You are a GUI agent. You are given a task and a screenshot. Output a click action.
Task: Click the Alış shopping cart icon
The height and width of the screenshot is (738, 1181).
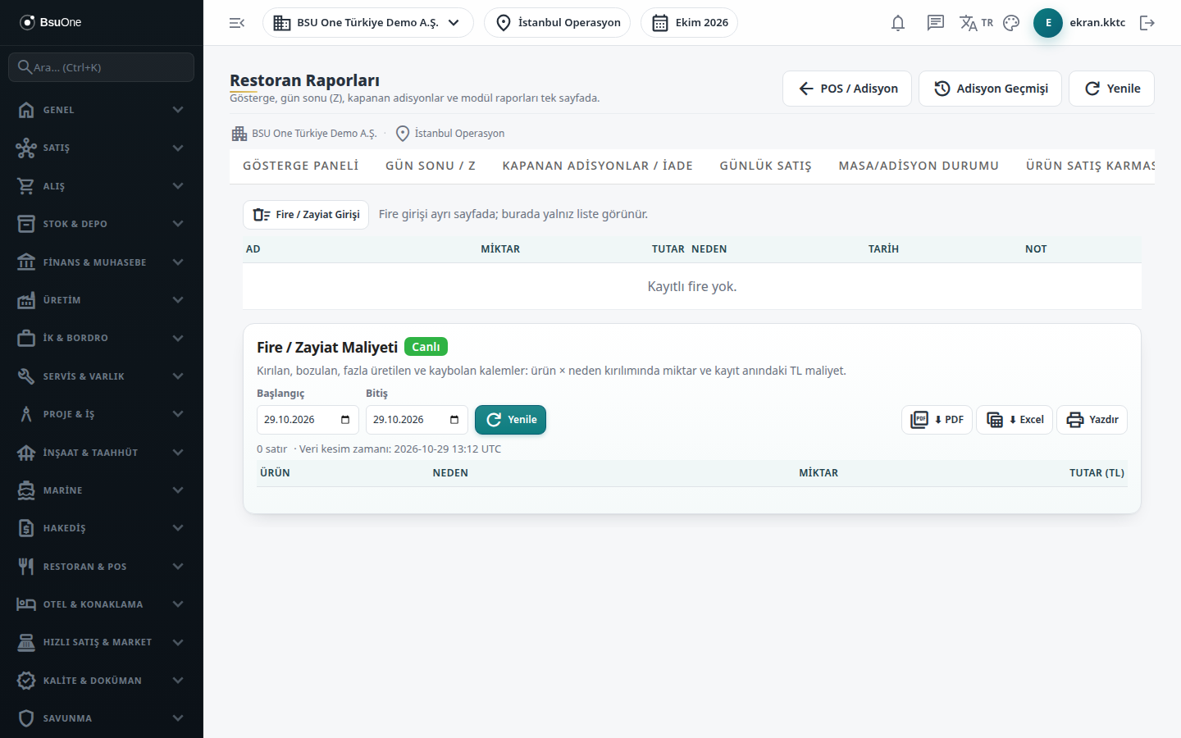pyautogui.click(x=26, y=186)
